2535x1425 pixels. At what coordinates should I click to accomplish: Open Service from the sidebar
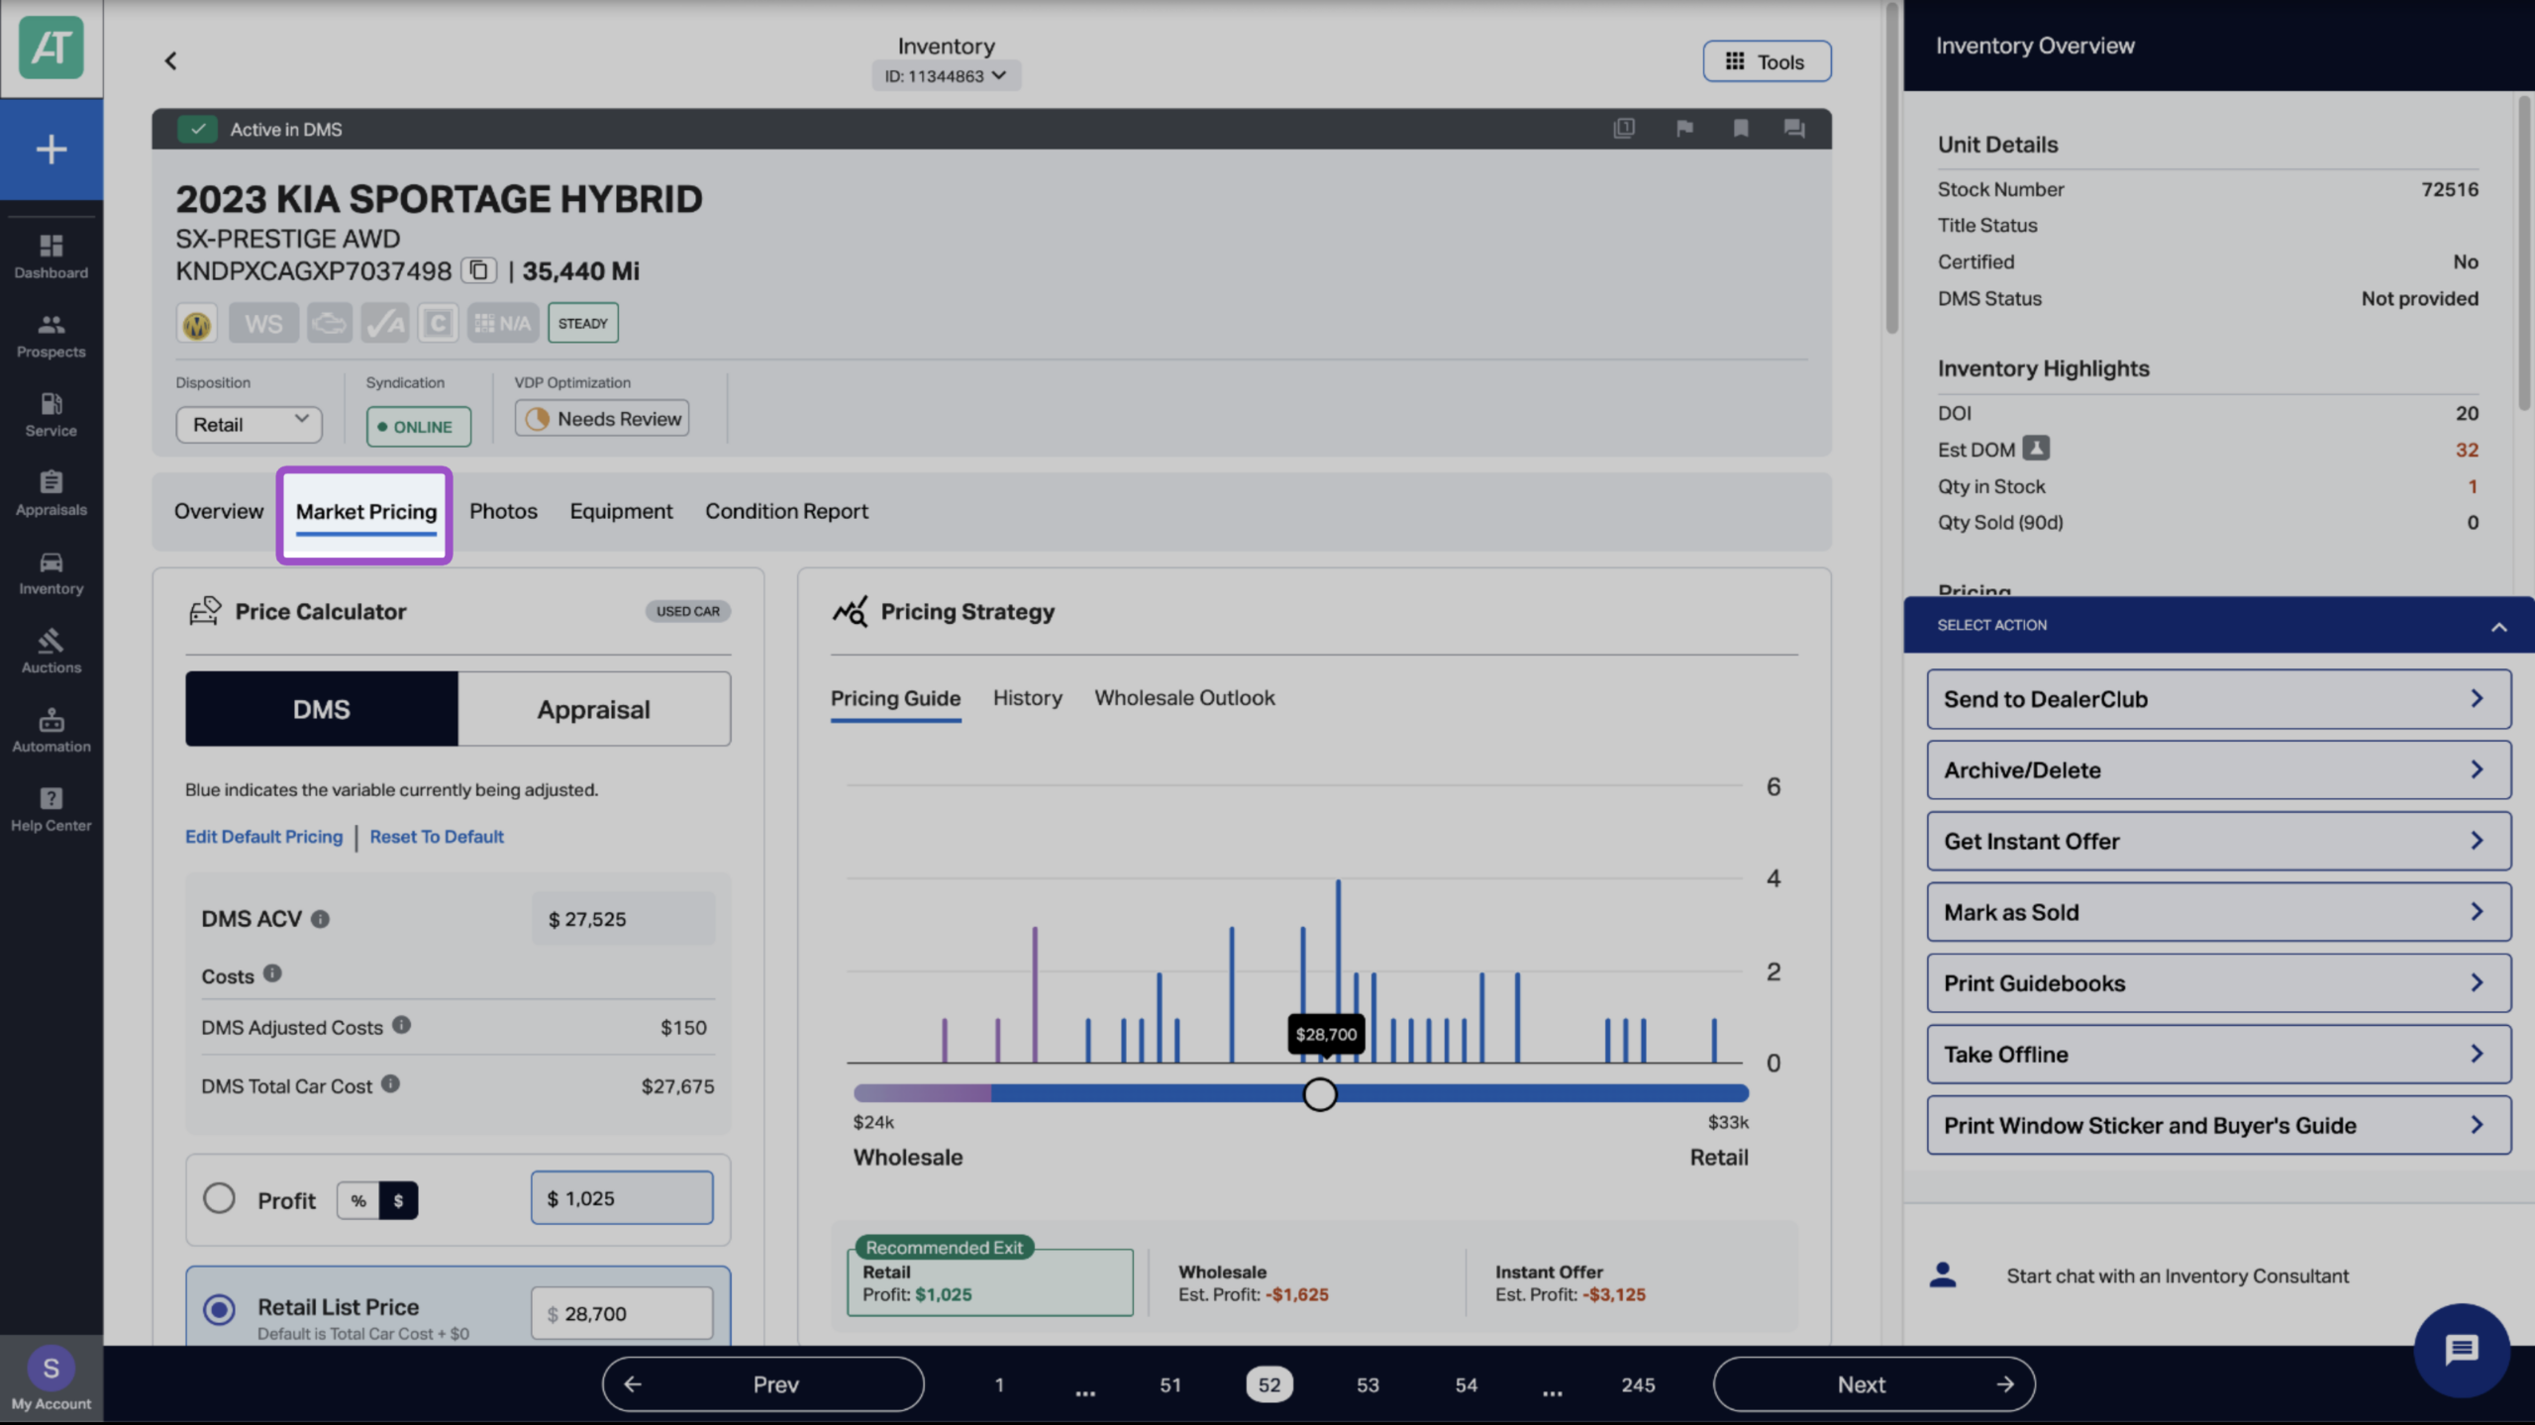(51, 415)
